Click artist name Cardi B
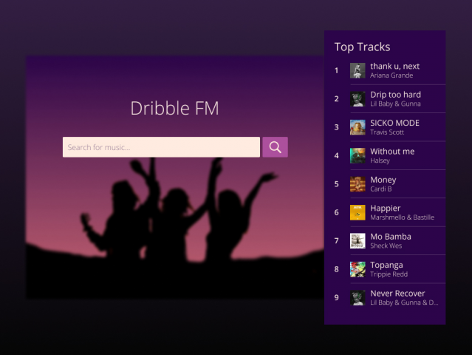472x355 pixels. coord(381,189)
